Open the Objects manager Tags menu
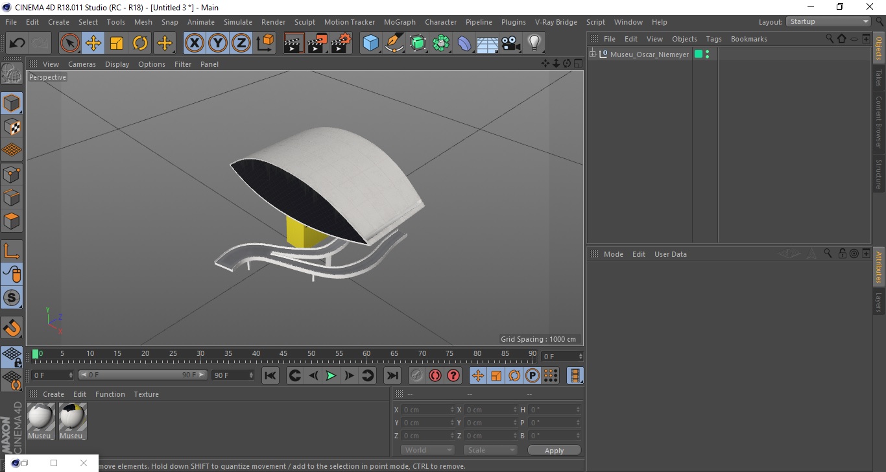The width and height of the screenshot is (886, 472). (713, 39)
